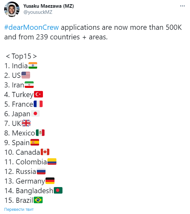Click the Germany flag emoji
The image size is (190, 214).
[50, 181]
